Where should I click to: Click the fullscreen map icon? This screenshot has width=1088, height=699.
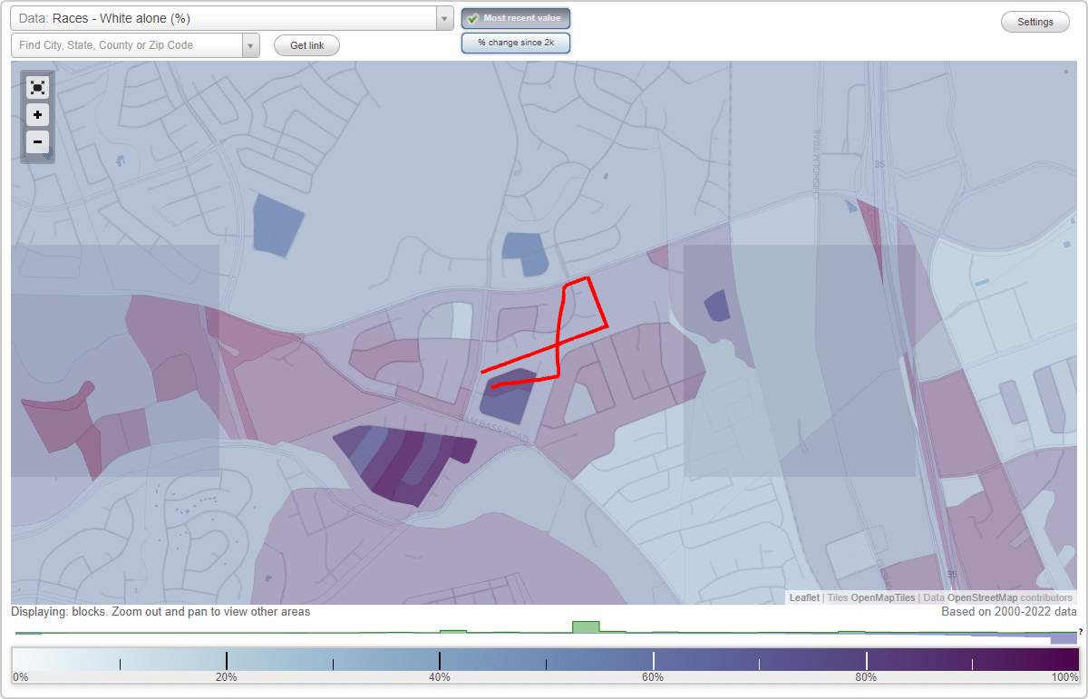click(x=37, y=88)
